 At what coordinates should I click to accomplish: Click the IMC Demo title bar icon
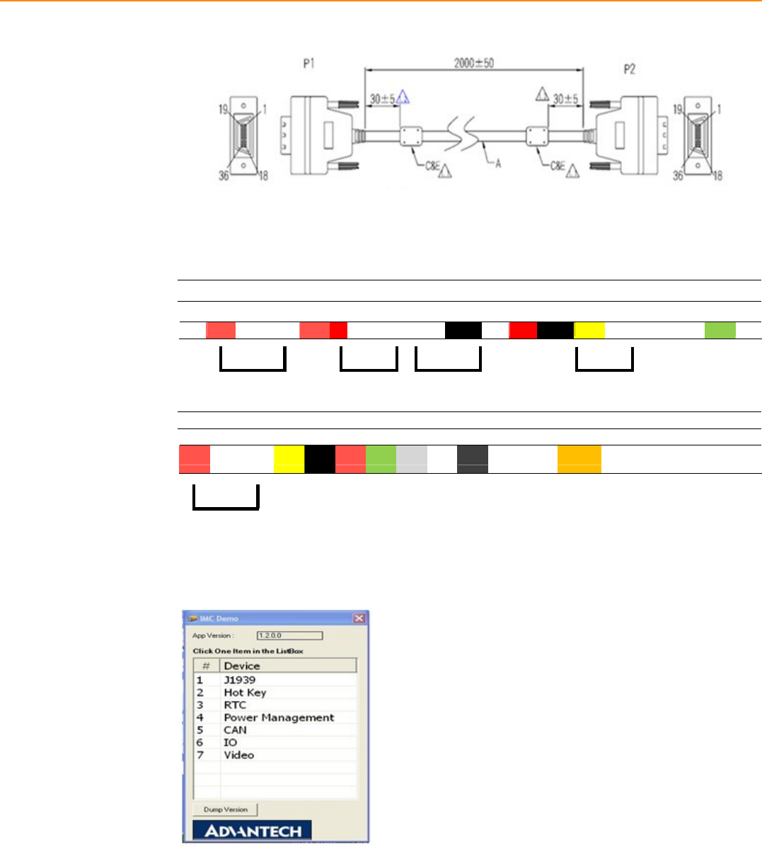(192, 618)
